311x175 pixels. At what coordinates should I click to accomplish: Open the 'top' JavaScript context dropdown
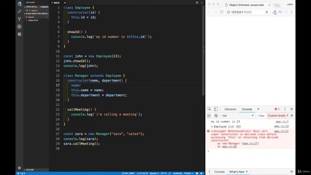pyautogui.click(x=238, y=116)
